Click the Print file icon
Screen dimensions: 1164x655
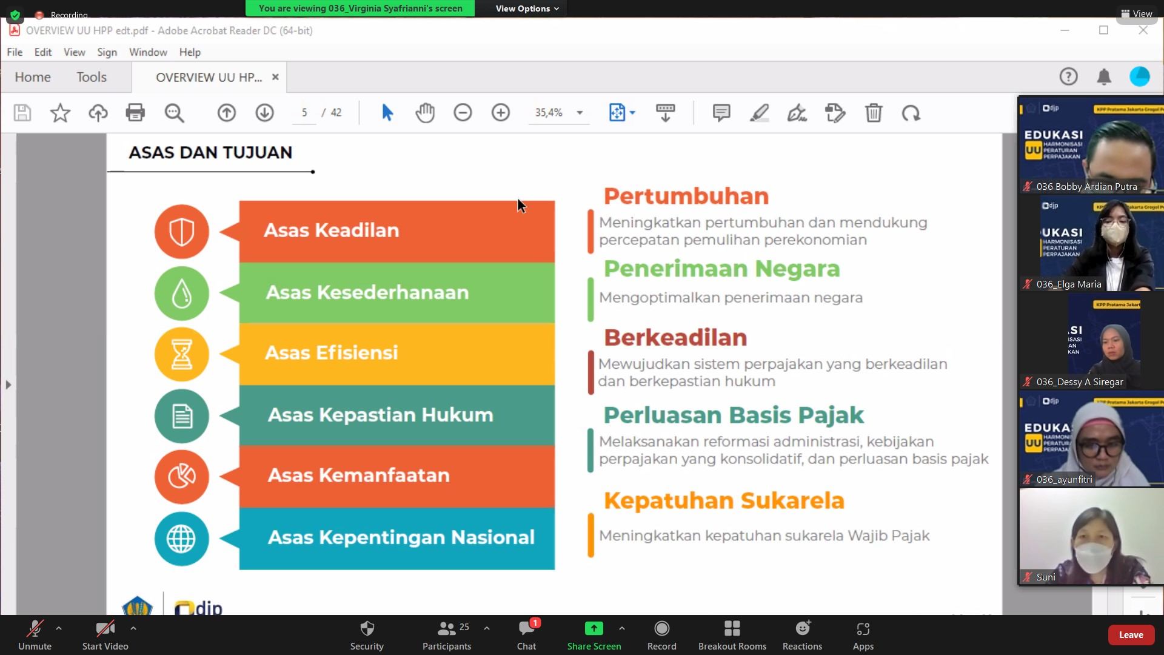click(x=135, y=113)
